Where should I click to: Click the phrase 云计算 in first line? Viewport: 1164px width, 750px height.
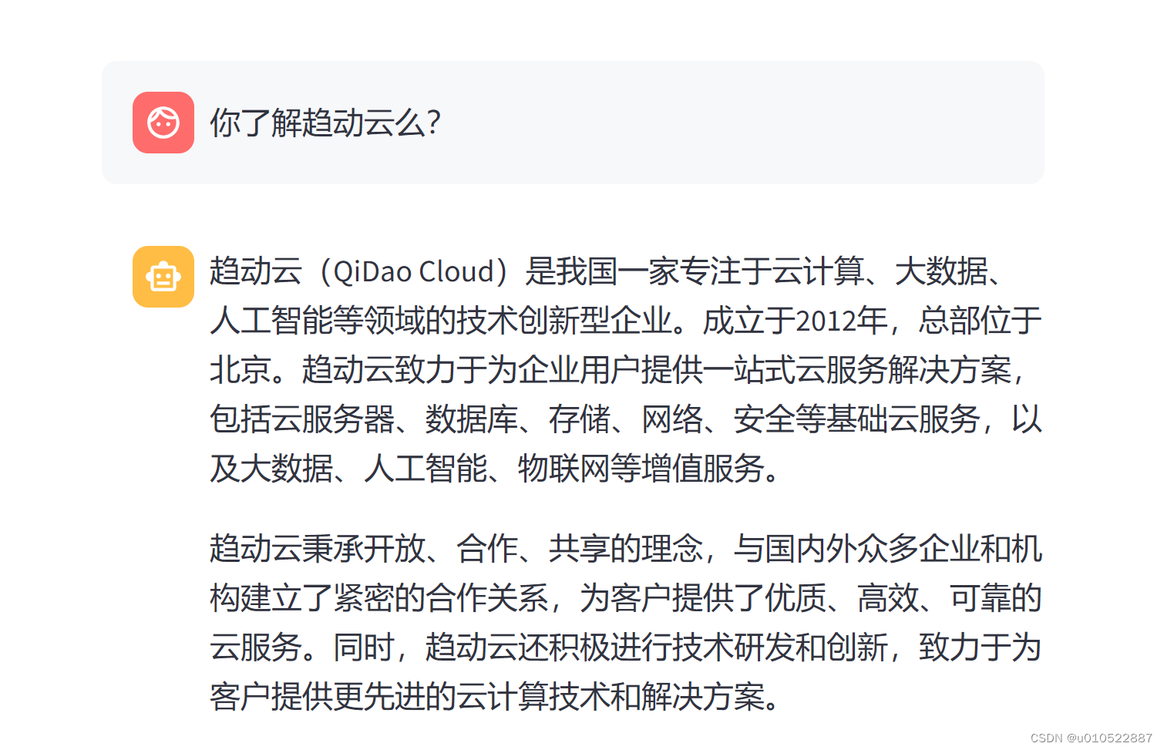(818, 271)
